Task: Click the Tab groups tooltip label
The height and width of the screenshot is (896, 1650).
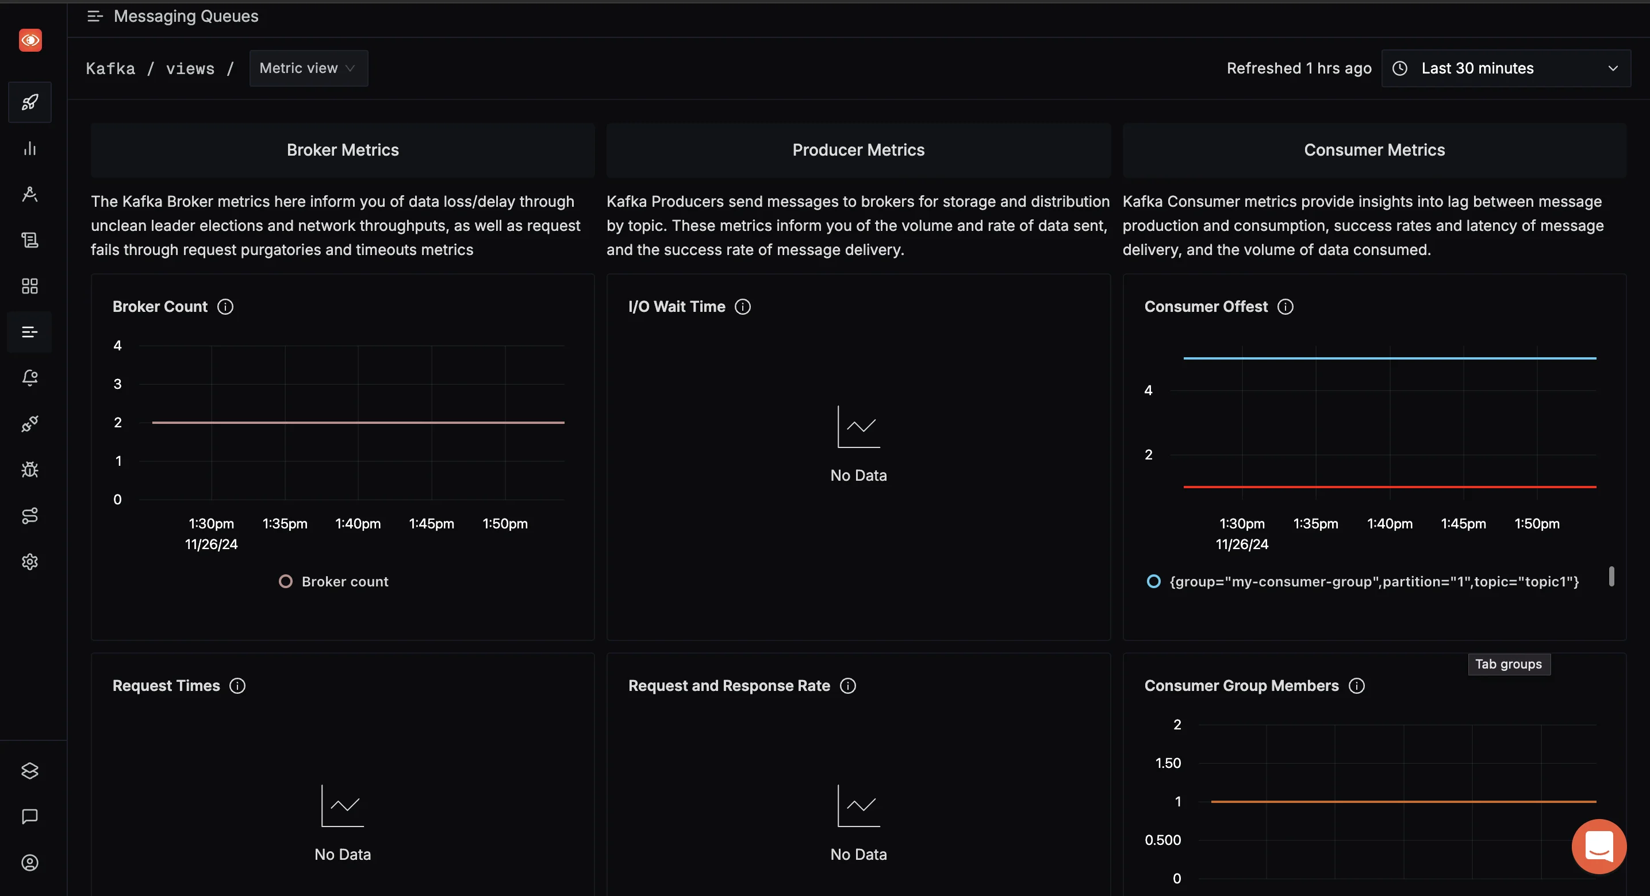Action: click(1509, 665)
